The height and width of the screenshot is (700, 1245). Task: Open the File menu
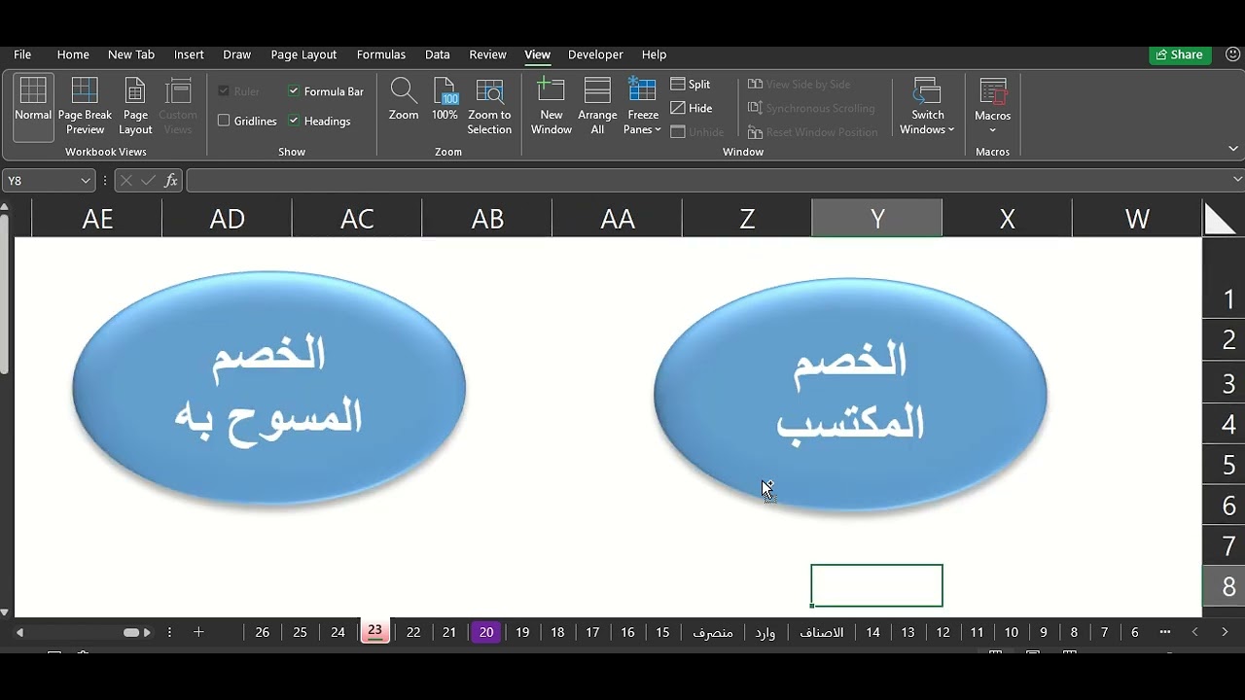tap(22, 54)
